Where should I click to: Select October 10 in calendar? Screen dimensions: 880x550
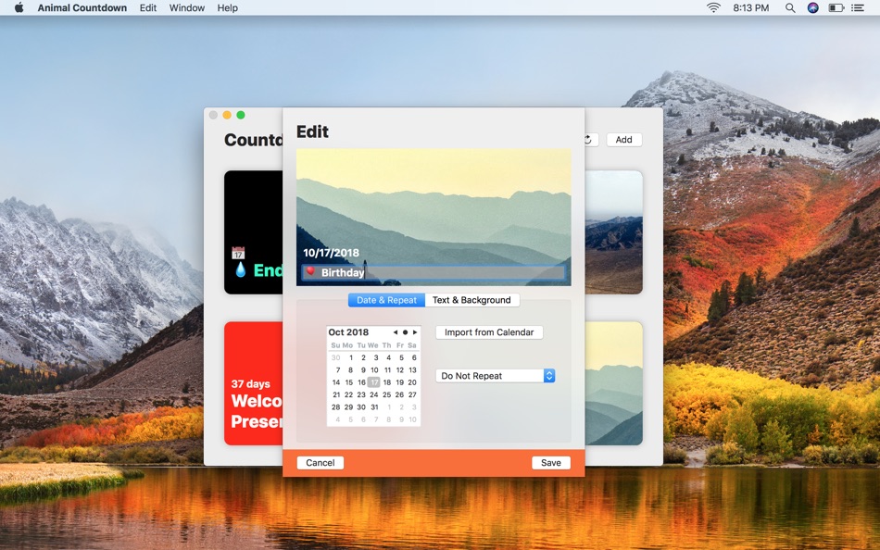[374, 369]
